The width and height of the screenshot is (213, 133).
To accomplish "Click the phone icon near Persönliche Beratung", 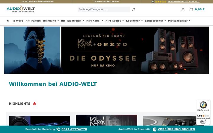I will [x=58, y=129].
